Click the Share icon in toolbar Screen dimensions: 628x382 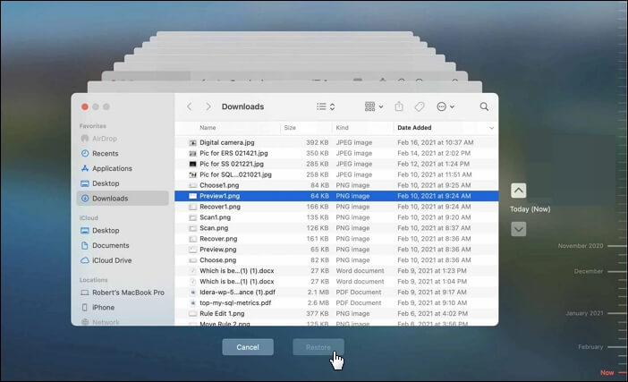tap(399, 106)
